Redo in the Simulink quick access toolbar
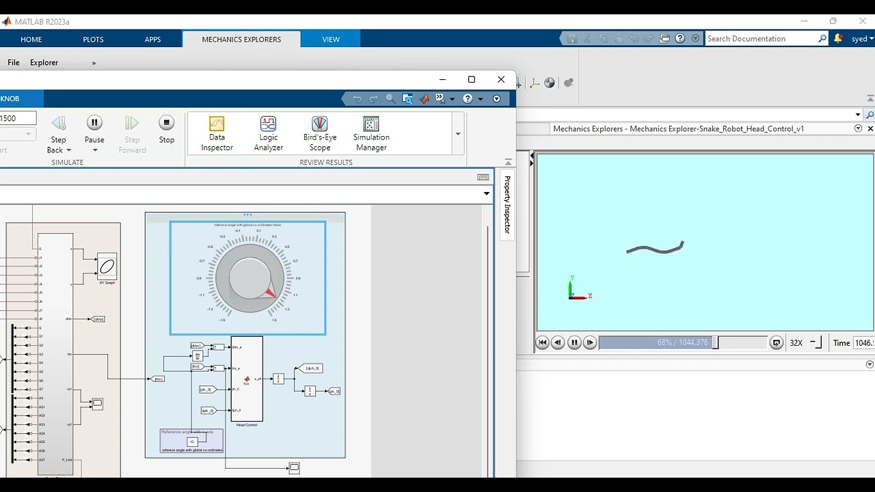Viewport: 875px width, 492px height. pos(373,98)
